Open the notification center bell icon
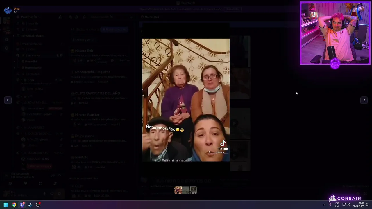This screenshot has height=209, width=372. pos(367,205)
